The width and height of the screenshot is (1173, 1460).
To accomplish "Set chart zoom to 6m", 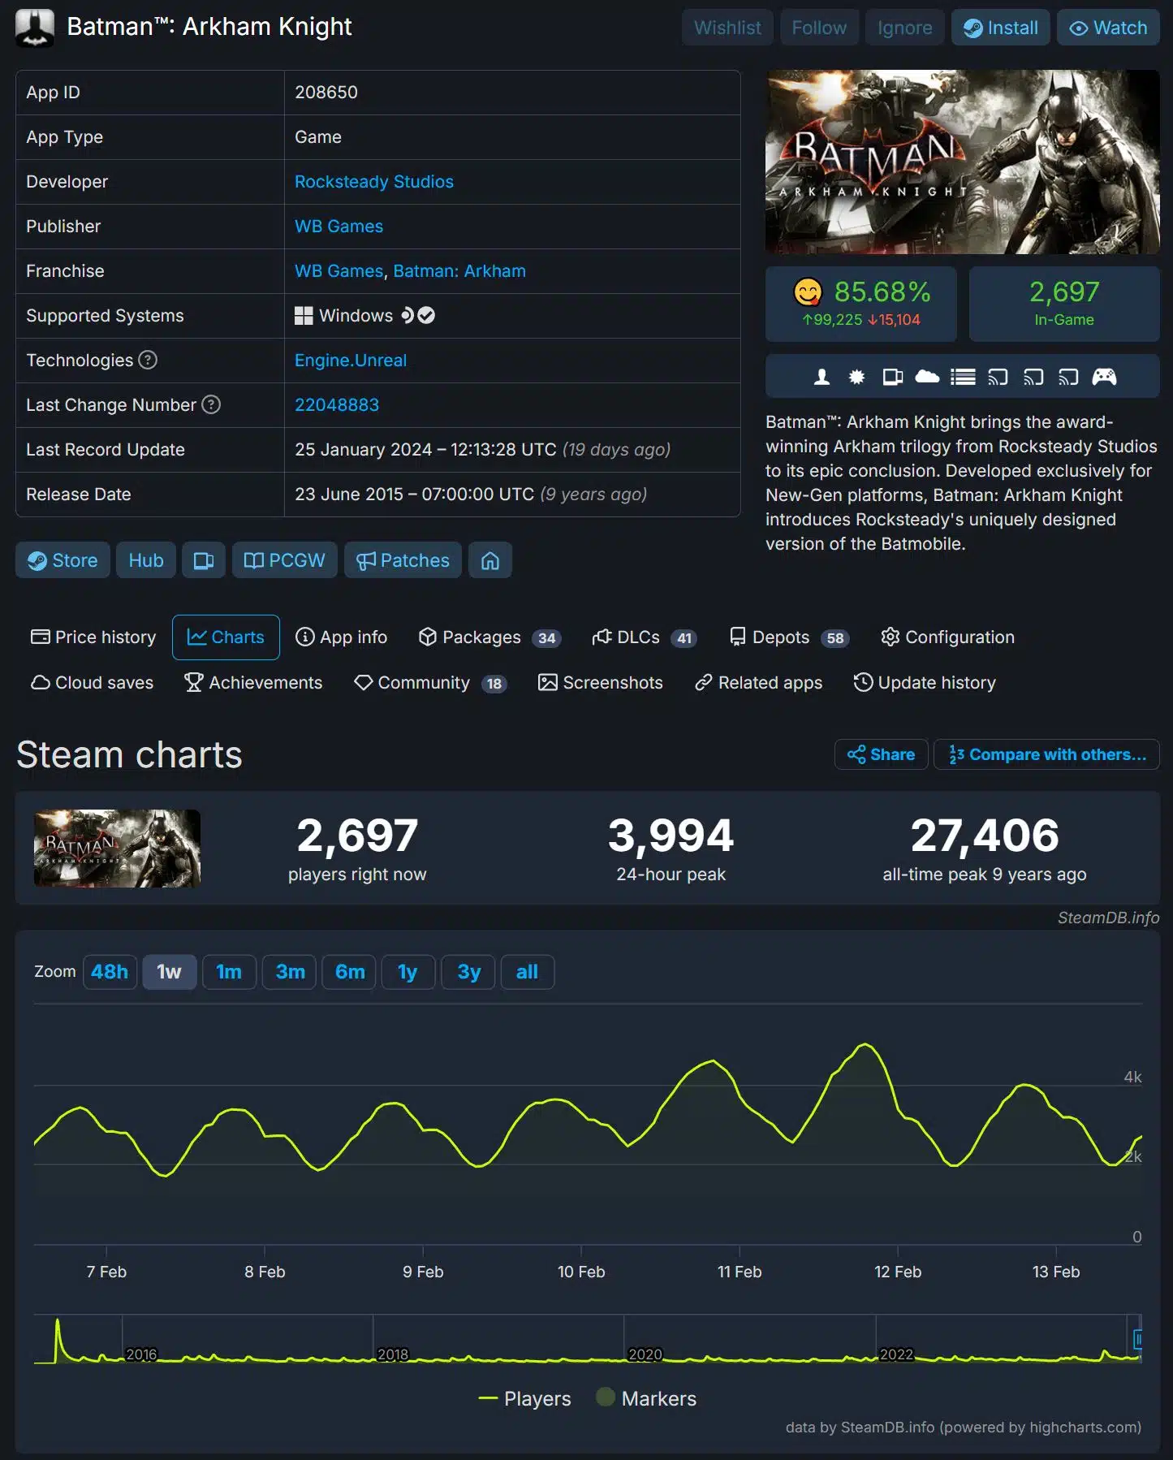I will [350, 972].
